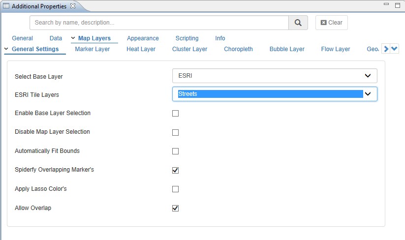The height and width of the screenshot is (240, 405).
Task: Click the magnifying glass search icon
Action: point(298,23)
